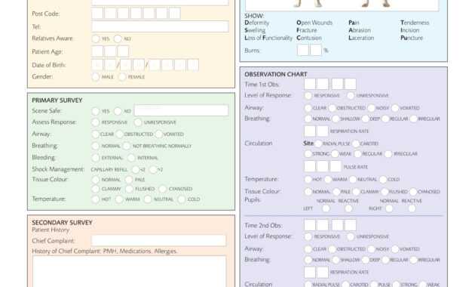The image size is (475, 287).
Task: Mark LEFT pupil as NORMAL
Action: click(x=326, y=208)
